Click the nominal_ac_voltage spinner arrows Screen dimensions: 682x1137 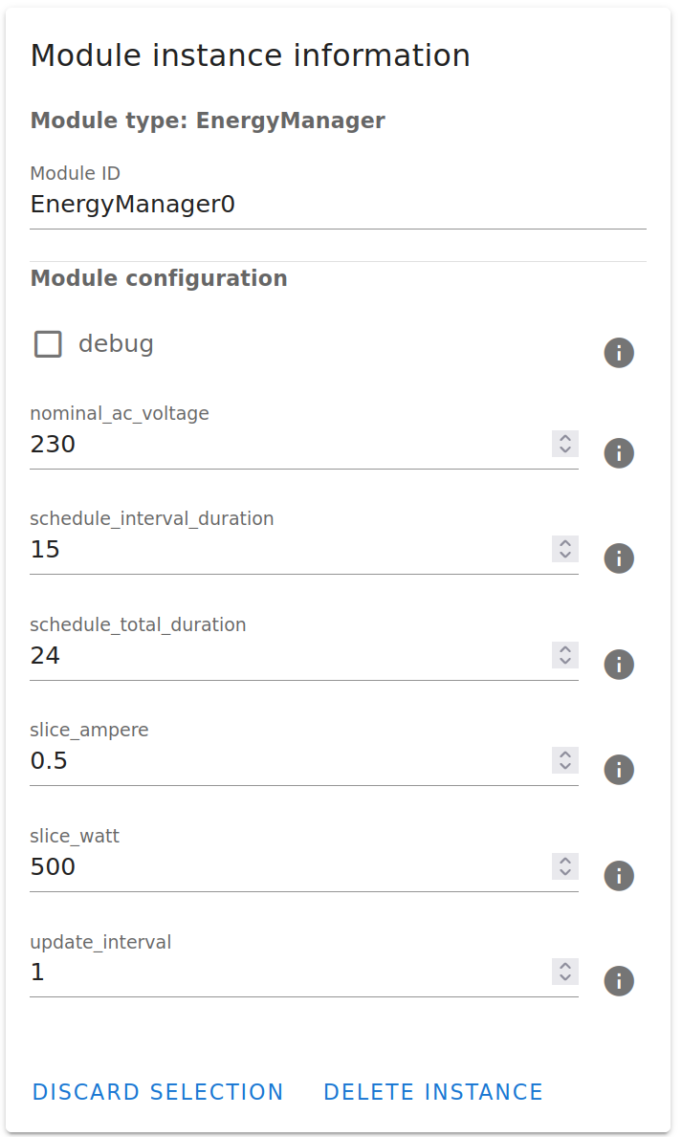pyautogui.click(x=565, y=444)
